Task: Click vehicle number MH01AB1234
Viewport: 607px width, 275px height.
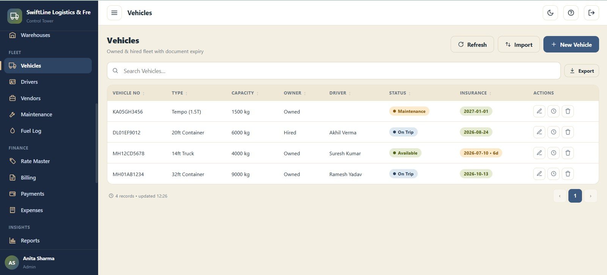Action: point(128,174)
